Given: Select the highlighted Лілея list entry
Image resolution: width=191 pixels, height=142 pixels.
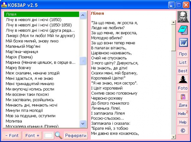Looking at the screenshot, I should 42,14.
